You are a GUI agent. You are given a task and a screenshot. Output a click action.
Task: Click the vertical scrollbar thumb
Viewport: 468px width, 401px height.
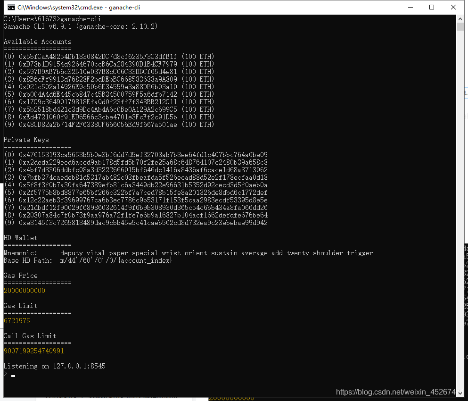click(x=460, y=26)
